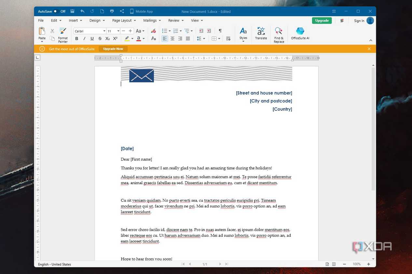Click the Copy icon below scissors
Image resolution: width=412 pixels, height=274 pixels.
pyautogui.click(x=52, y=39)
